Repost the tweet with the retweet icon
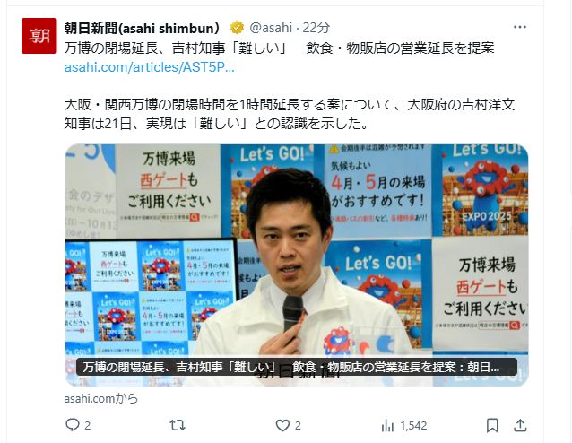Screen dimensions: 572x443 tap(178, 425)
